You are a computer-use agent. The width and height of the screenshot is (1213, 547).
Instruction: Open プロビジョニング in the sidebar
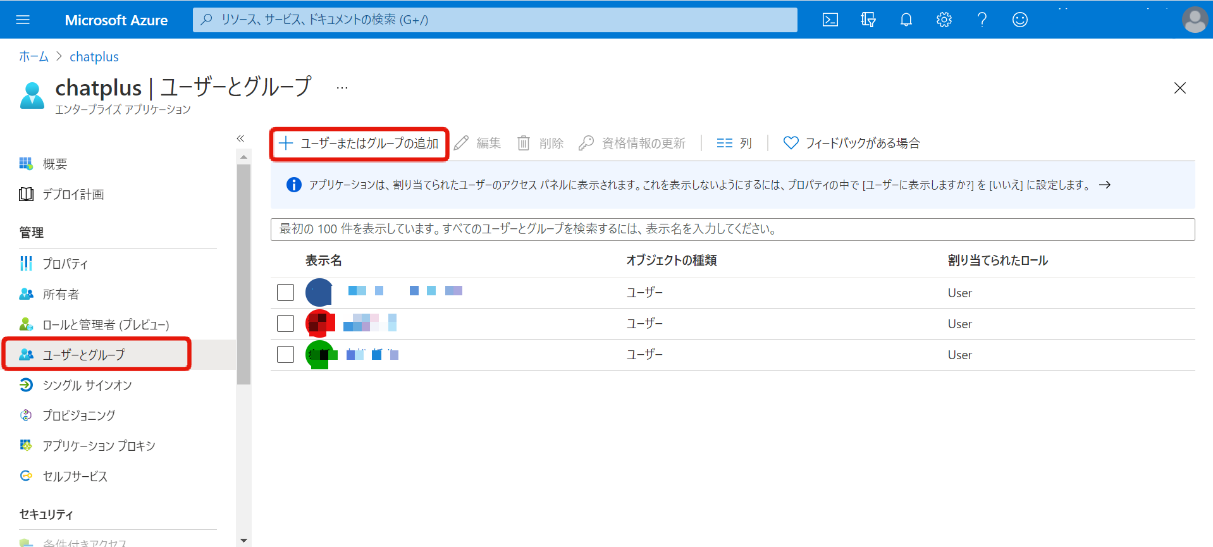(79, 415)
